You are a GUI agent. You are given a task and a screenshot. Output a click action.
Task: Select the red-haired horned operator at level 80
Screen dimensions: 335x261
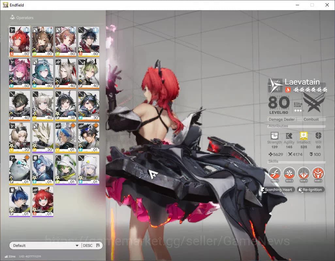(20, 41)
